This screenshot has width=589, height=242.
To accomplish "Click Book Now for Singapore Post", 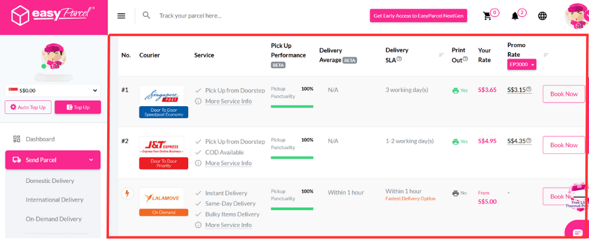I will tap(564, 94).
